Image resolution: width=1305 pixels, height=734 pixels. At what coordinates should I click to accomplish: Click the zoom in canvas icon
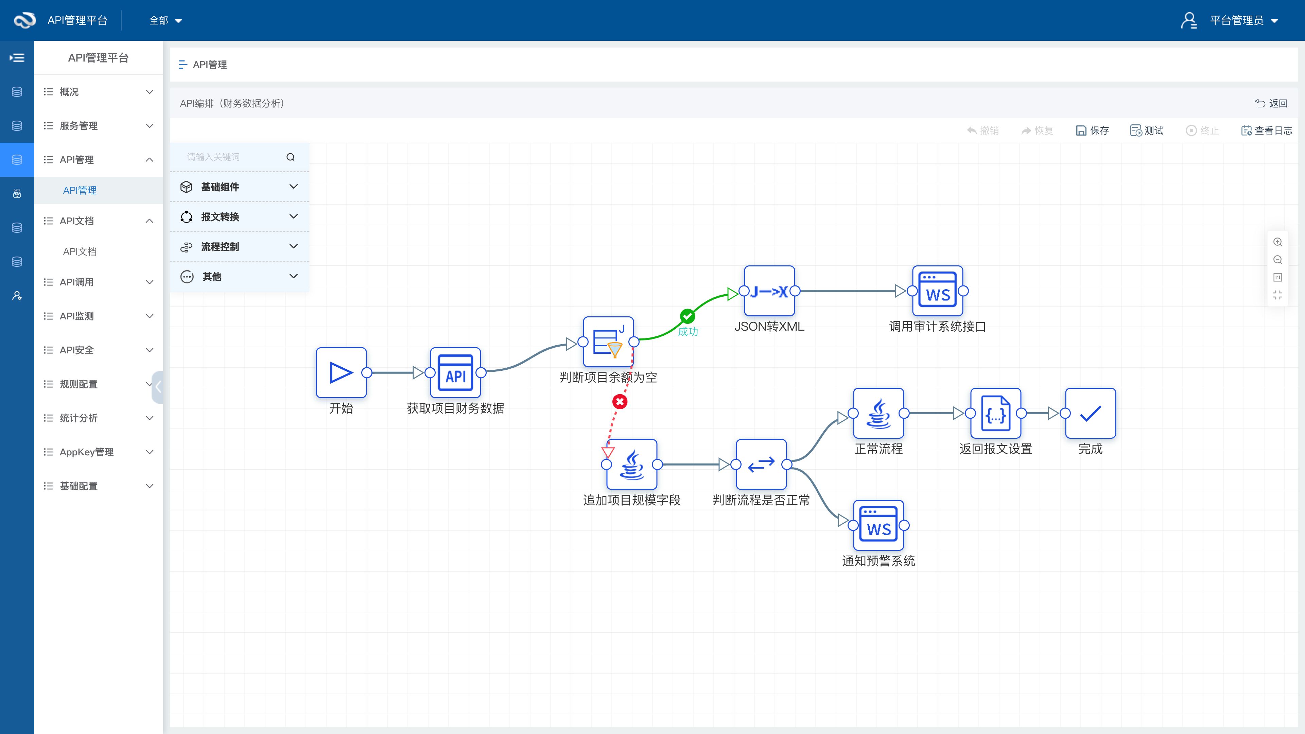[1278, 242]
